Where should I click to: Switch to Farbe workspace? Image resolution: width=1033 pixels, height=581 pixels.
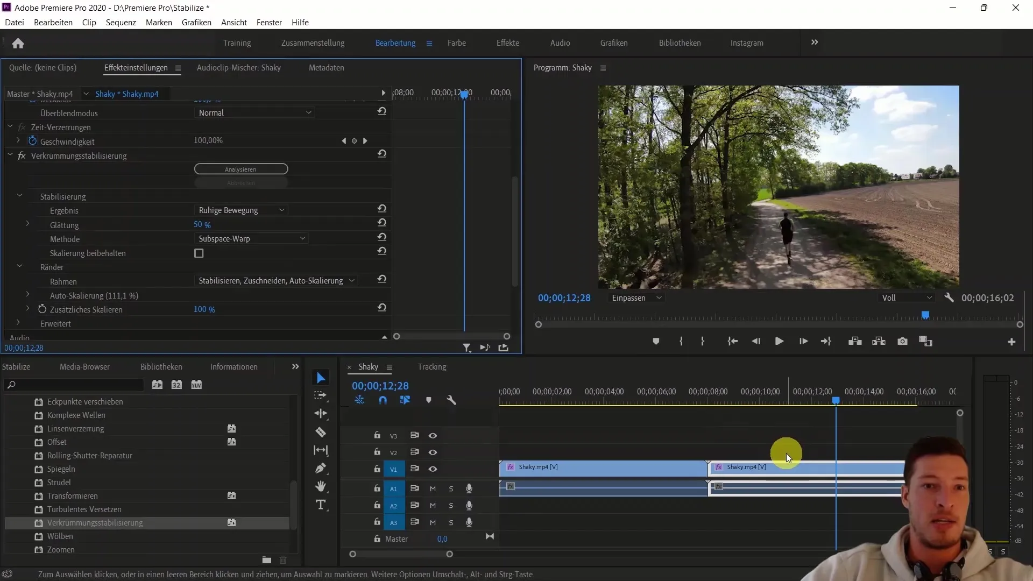[457, 43]
